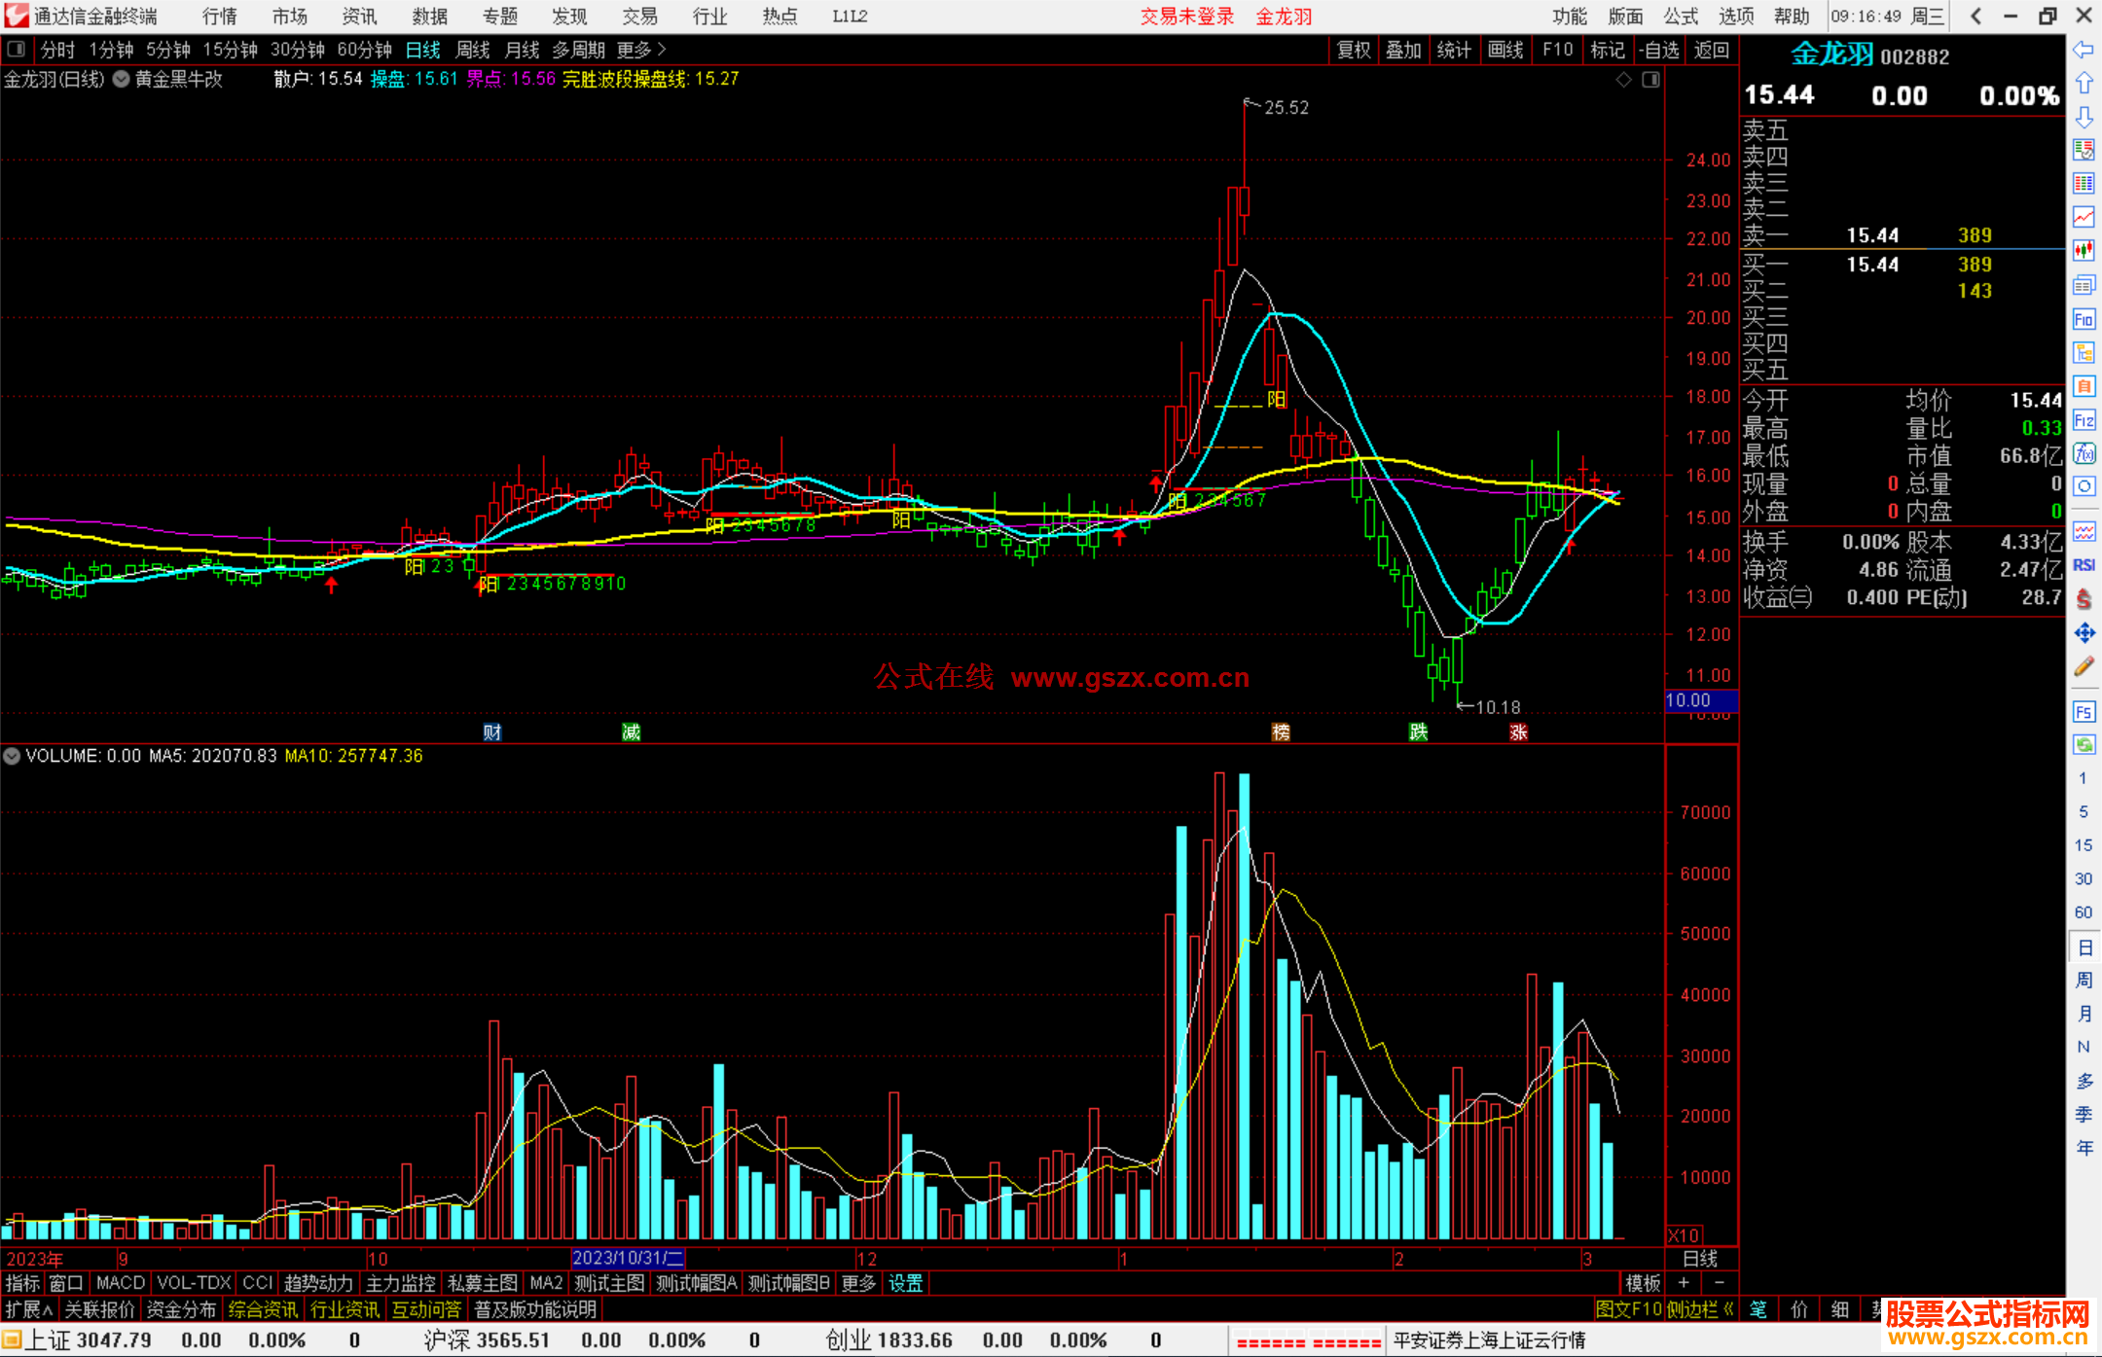Toggle the VOLUME indicator round button
Image resolution: width=2102 pixels, height=1357 pixels.
[x=12, y=756]
